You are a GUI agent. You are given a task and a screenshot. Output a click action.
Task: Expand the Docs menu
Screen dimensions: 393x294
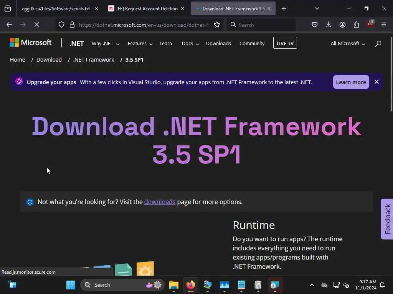190,44
